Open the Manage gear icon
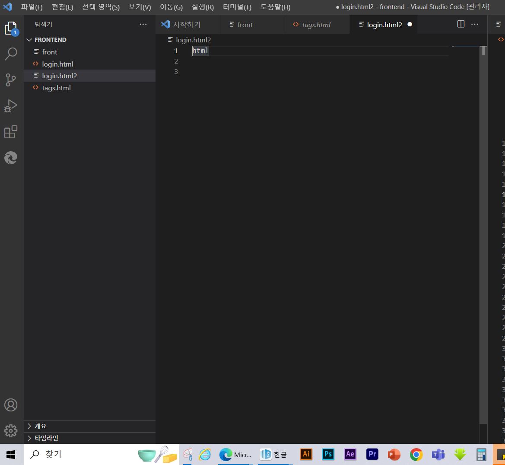This screenshot has height=465, width=505. coord(11,430)
